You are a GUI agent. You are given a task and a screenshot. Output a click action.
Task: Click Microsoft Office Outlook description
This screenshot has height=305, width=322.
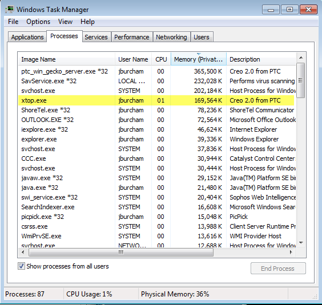pos(263,120)
